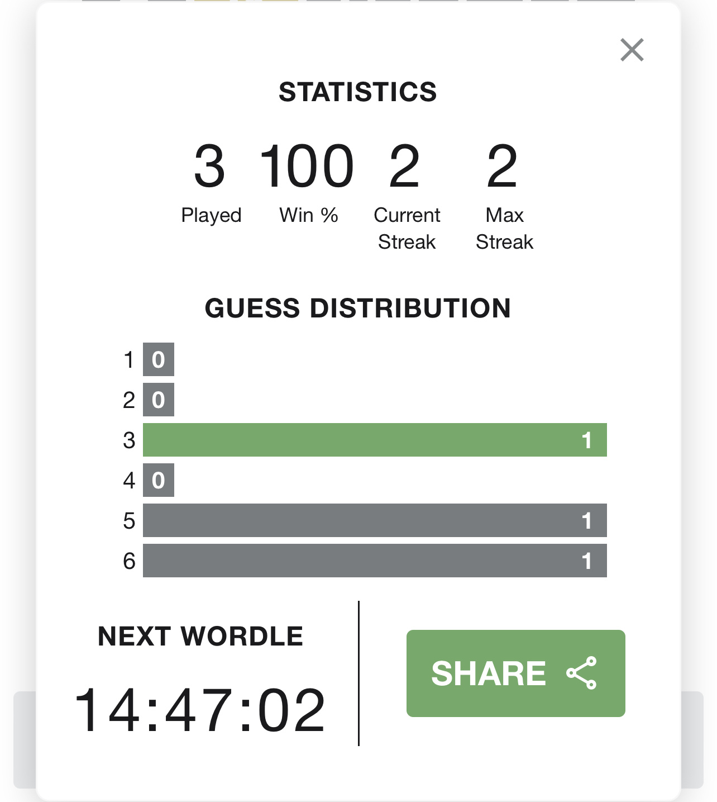Click the share icon inside the SHARE button

[581, 673]
